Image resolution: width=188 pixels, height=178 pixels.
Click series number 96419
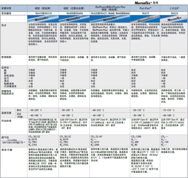pyautogui.click(x=146, y=13)
